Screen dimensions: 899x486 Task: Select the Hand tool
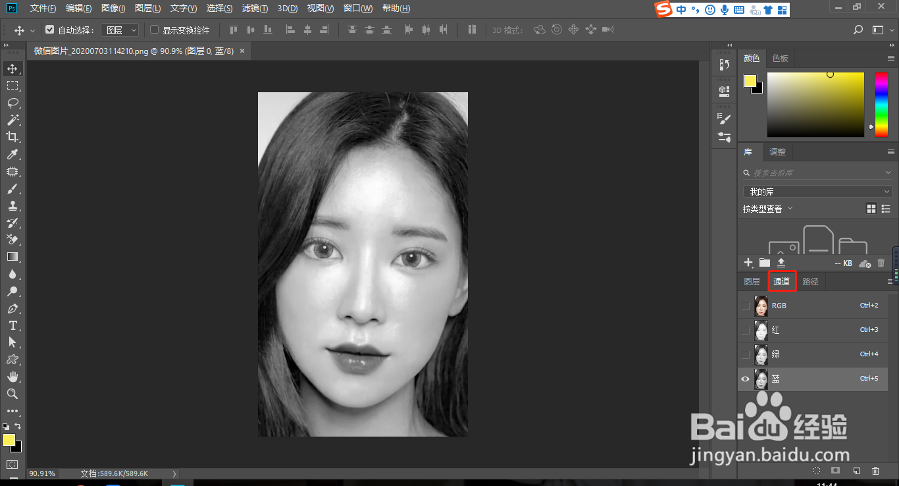pyautogui.click(x=13, y=377)
